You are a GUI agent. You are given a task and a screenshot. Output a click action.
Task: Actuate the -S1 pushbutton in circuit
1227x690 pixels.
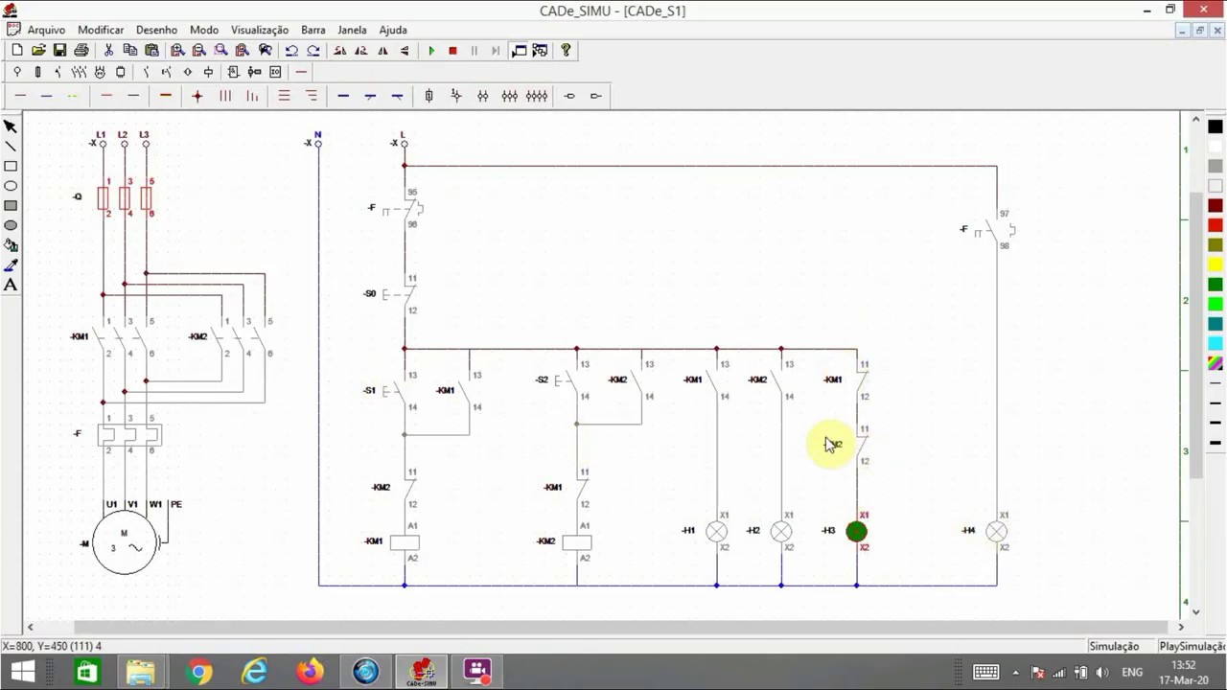tap(393, 391)
